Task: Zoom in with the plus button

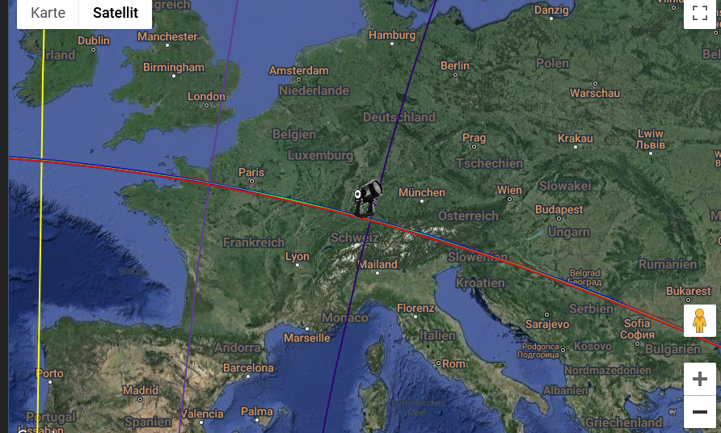Action: (699, 379)
